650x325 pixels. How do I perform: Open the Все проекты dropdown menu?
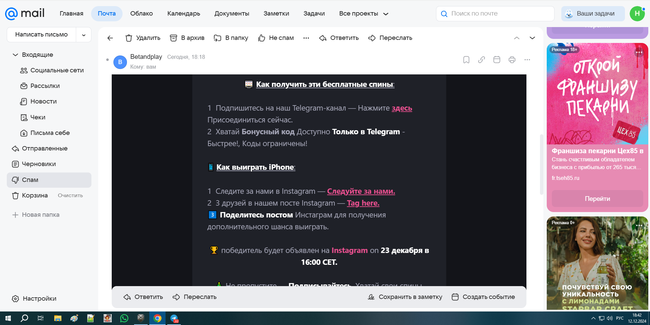coord(364,14)
